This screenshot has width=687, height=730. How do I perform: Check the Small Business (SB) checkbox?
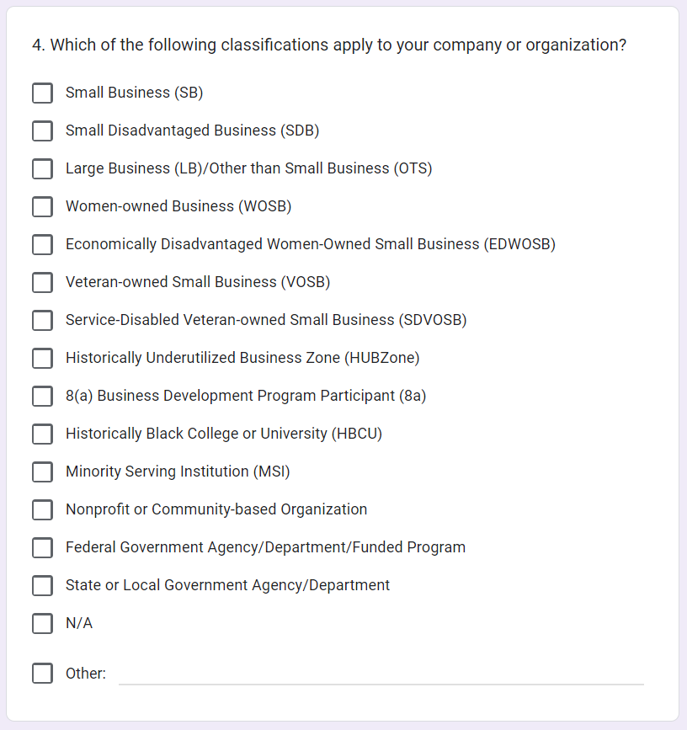[42, 93]
